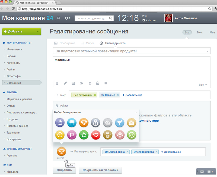The width and height of the screenshot is (217, 177).
Task: Insert a quote using the quotation icon
Action: pyautogui.click(x=90, y=83)
